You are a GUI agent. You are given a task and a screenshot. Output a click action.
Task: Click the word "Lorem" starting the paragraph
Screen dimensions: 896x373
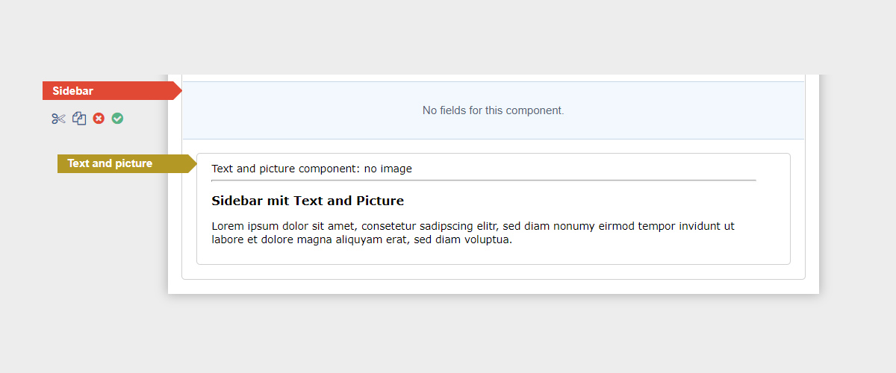[227, 226]
